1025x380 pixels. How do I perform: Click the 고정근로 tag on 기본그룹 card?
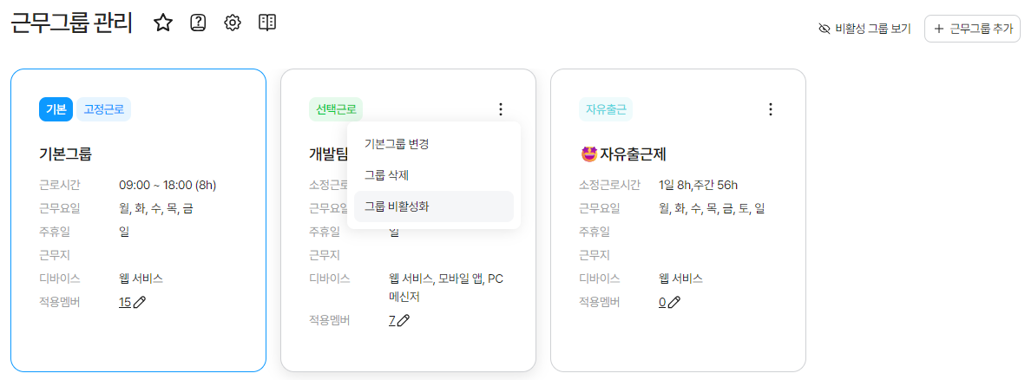(103, 109)
